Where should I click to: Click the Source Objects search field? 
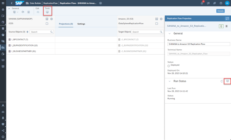click(42, 32)
